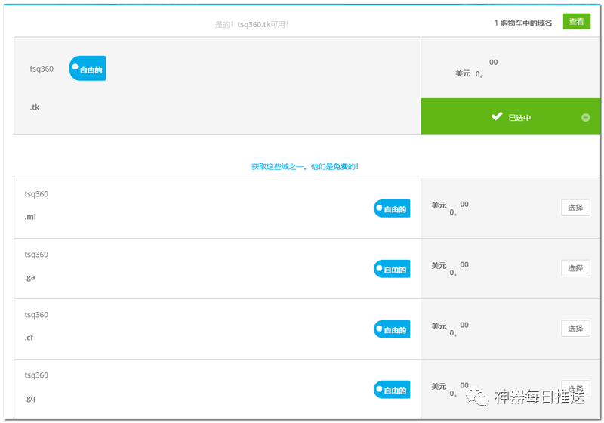Viewport: 604px width, 423px height.
Task: Select the tsq360.ga domain with 选择
Action: pyautogui.click(x=575, y=268)
